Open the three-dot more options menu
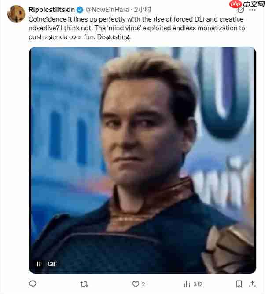Viewport: 265px width, 294px height. (252, 10)
